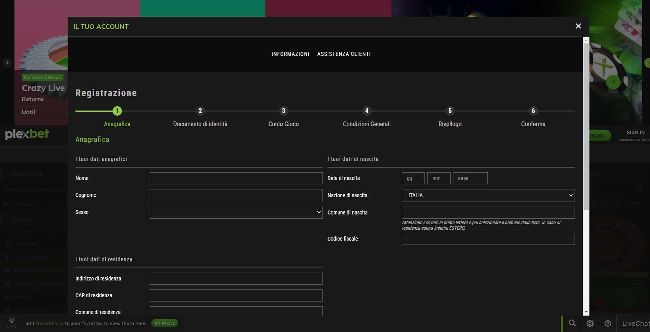The width and height of the screenshot is (650, 332).
Task: Select step 5 Riepilogo circle
Action: (x=450, y=111)
